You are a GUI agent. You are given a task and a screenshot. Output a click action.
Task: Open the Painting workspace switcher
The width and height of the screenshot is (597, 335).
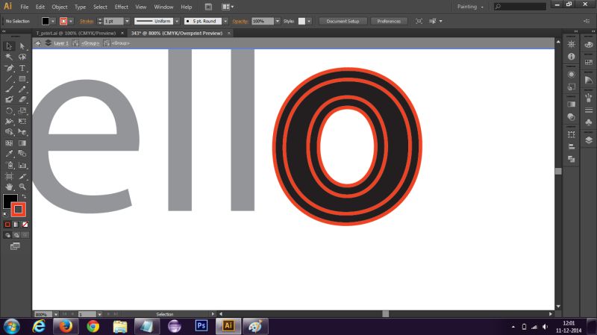[x=470, y=7]
